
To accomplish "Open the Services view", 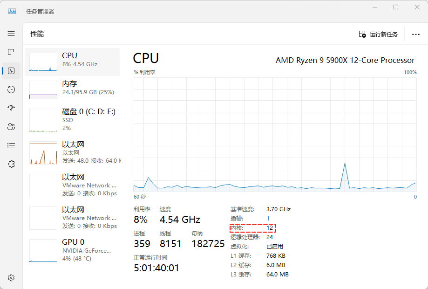I will coord(11,164).
